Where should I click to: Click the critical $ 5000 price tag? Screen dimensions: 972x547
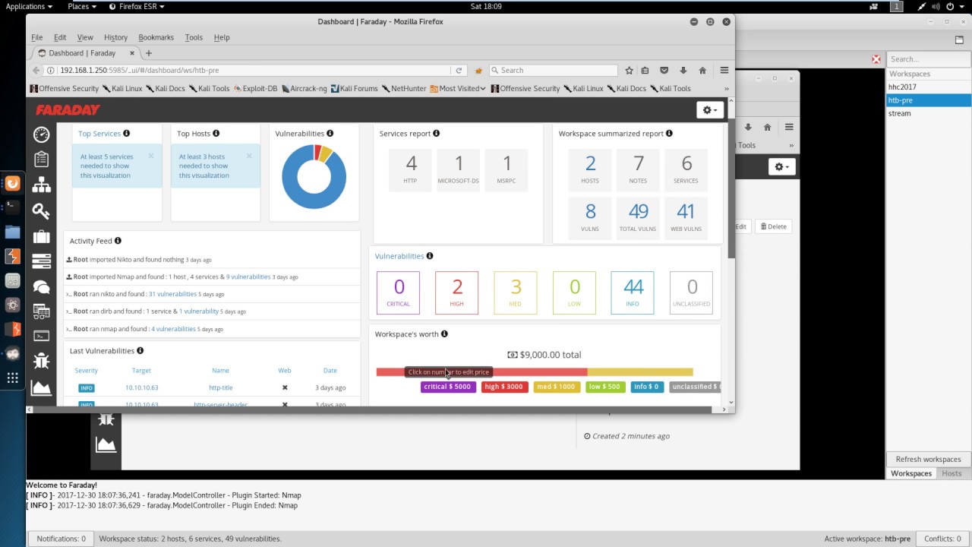click(x=448, y=387)
